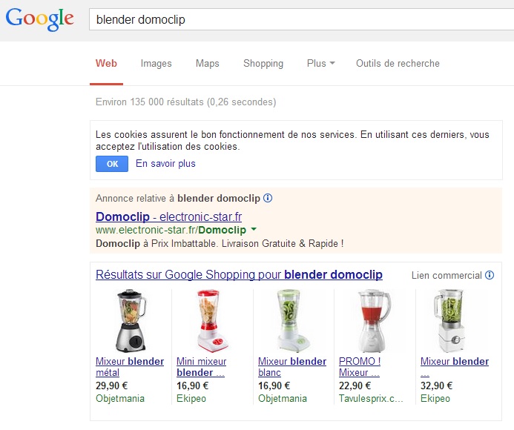Screen dimensions: 514x430
Task: Open the Mixeur blender métal link
Action: pyautogui.click(x=130, y=367)
